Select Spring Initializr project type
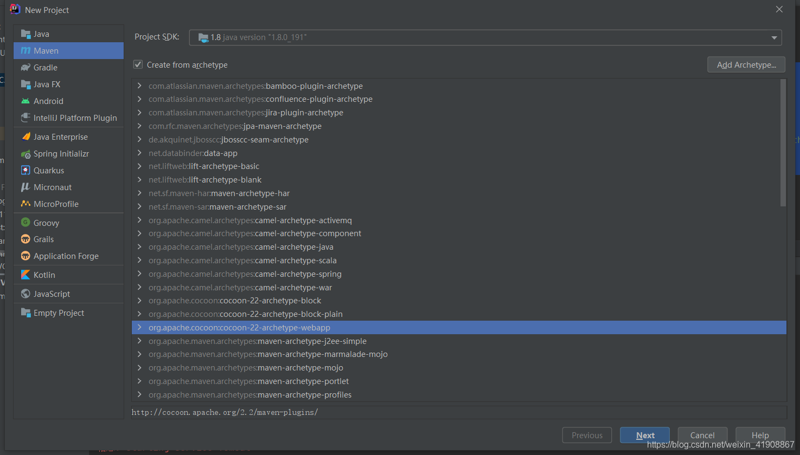This screenshot has height=455, width=800. tap(68, 154)
